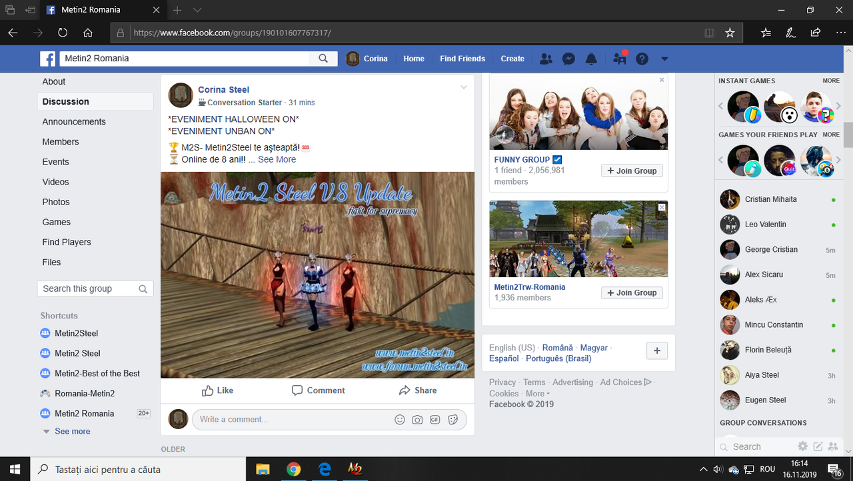Open the Notifications bell

tap(591, 59)
